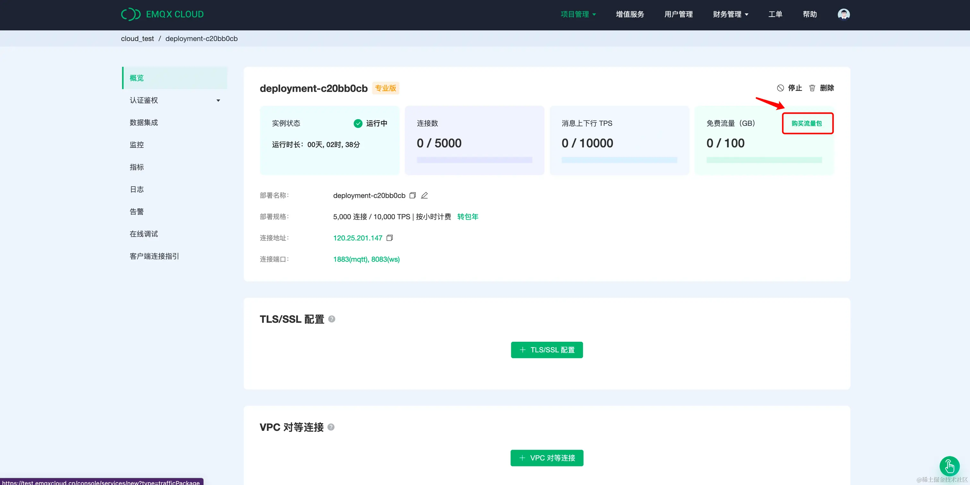970x485 pixels.
Task: Select 监控 in the sidebar
Action: pos(136,145)
